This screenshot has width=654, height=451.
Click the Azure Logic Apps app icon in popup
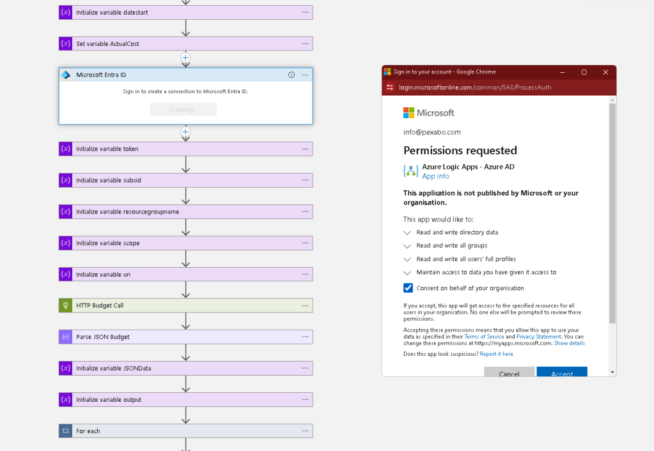click(411, 171)
